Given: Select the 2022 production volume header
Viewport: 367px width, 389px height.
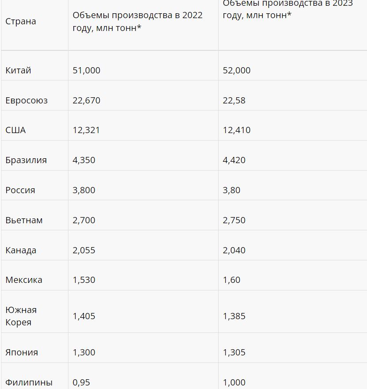Looking at the screenshot, I should (137, 21).
